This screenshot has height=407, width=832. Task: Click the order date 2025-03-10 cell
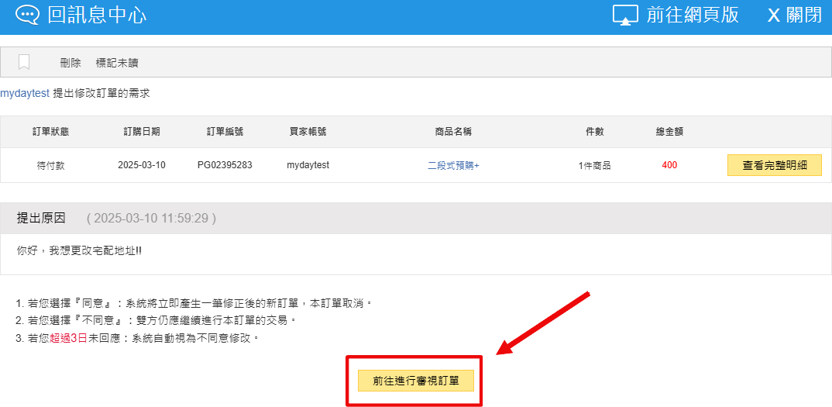142,165
